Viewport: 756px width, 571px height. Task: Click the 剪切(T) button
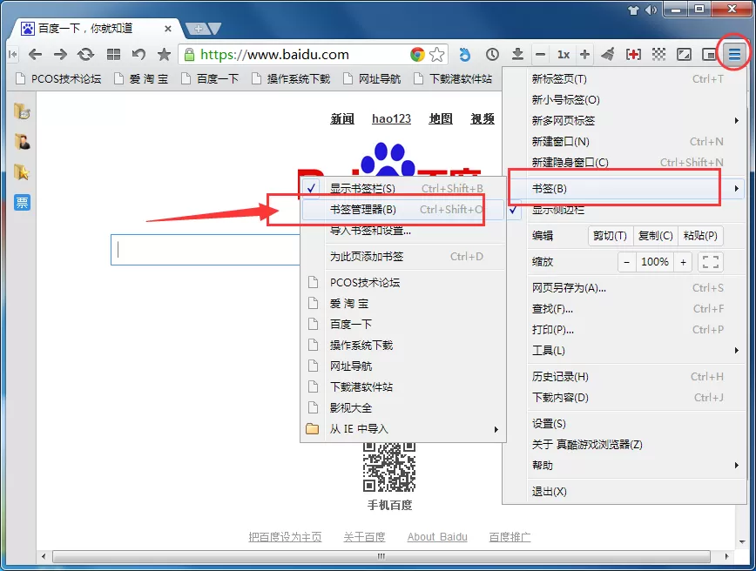[610, 236]
